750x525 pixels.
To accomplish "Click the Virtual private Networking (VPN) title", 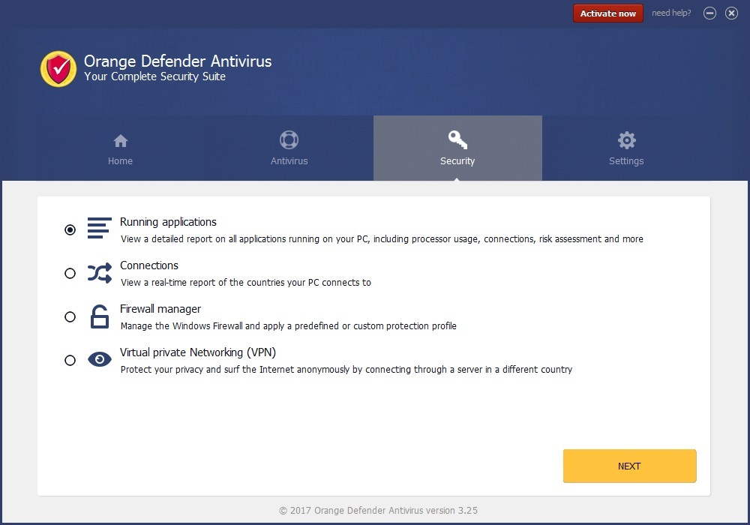I will pos(198,352).
